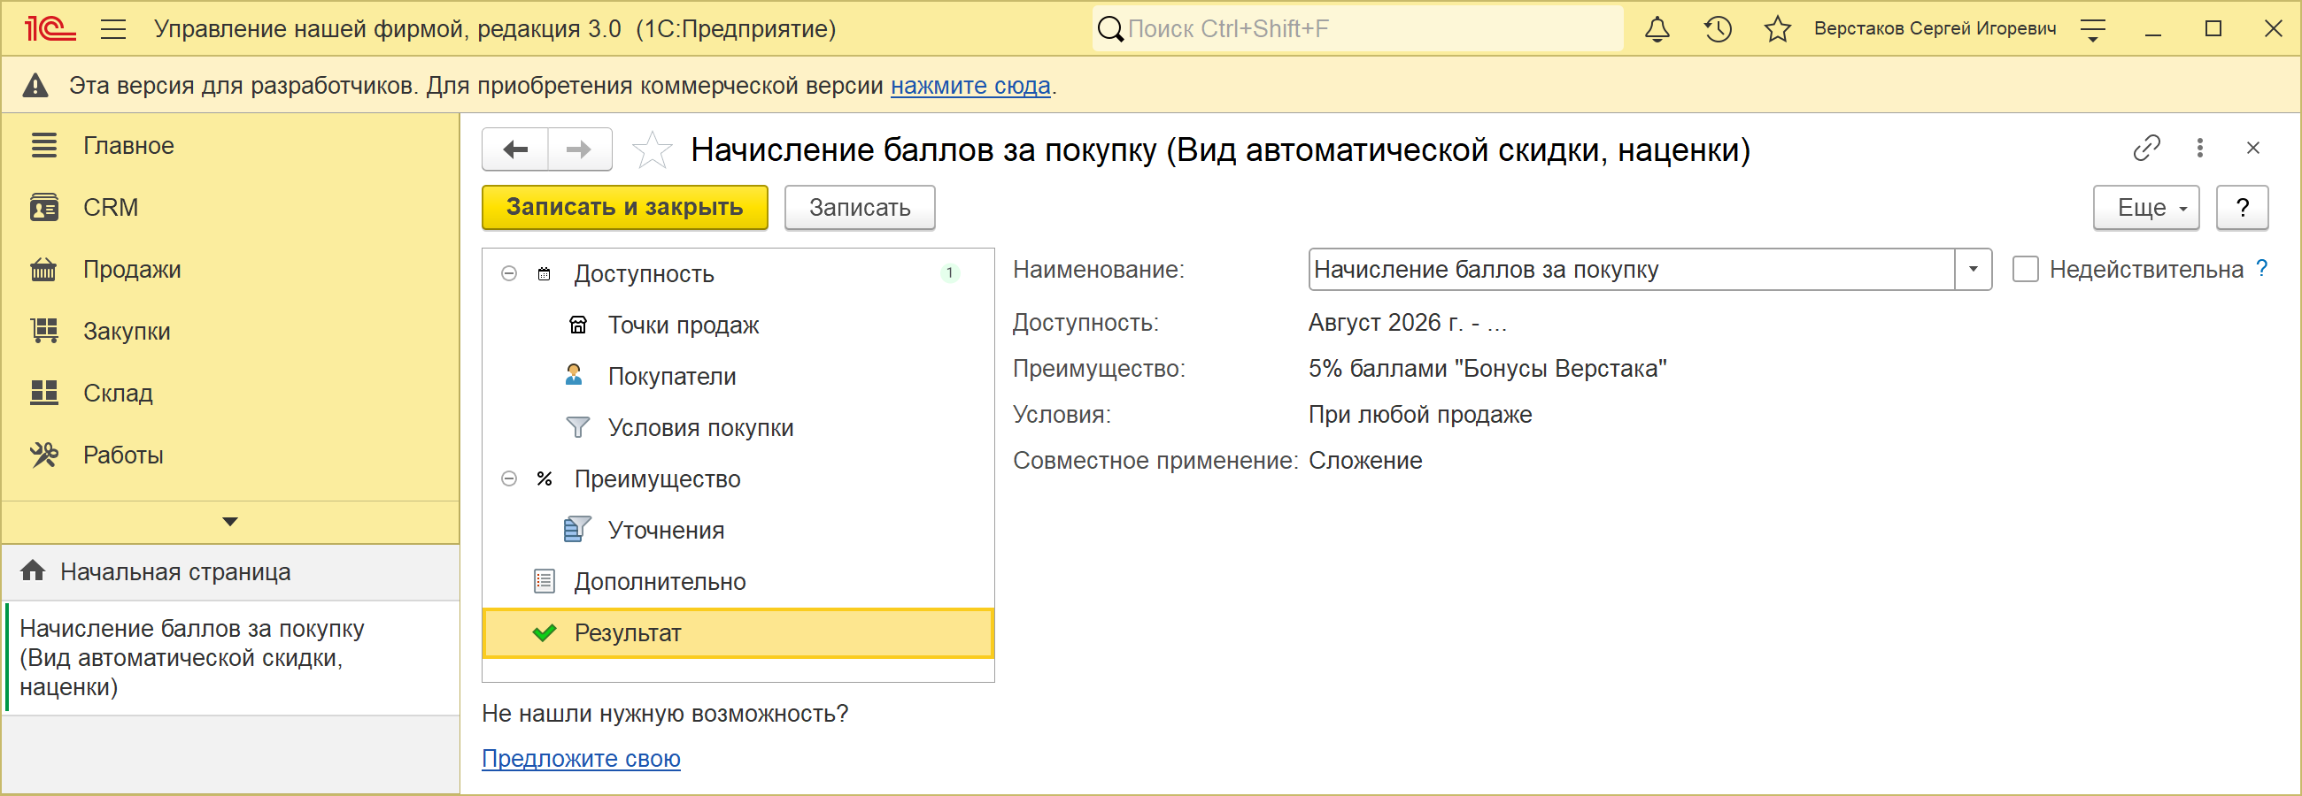Follow the Предложите свою link

(x=581, y=758)
